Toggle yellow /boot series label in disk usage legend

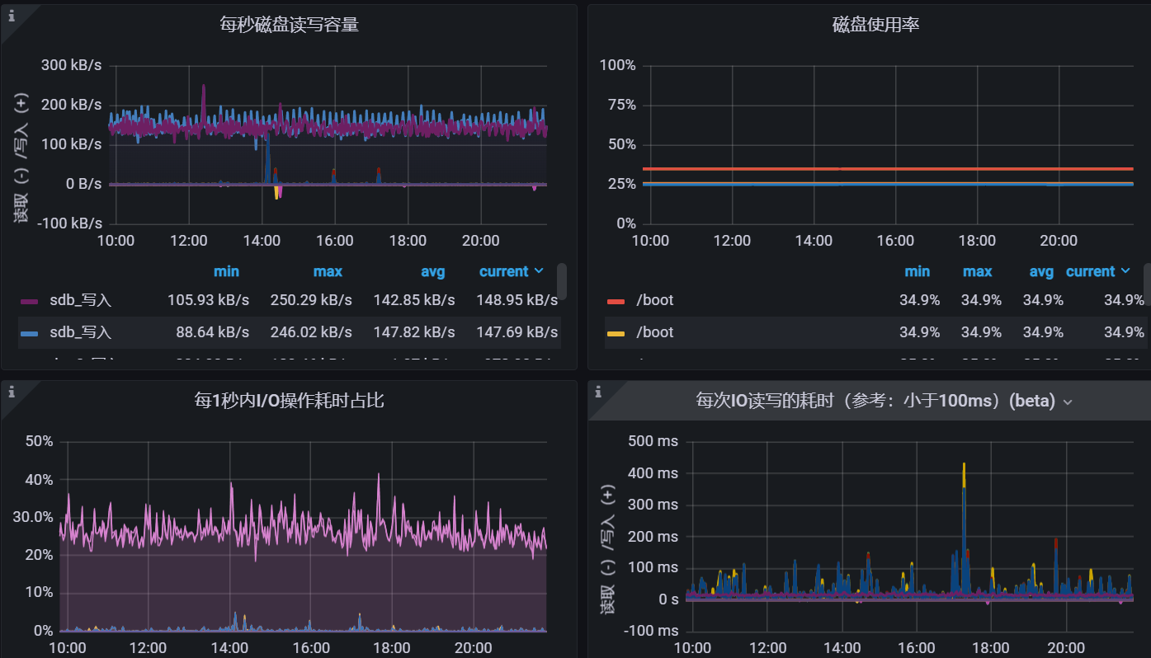(x=655, y=333)
